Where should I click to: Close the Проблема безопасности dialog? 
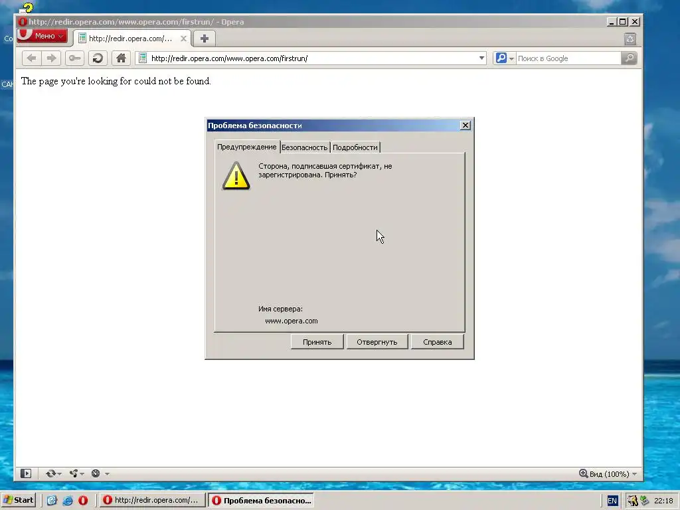click(466, 126)
